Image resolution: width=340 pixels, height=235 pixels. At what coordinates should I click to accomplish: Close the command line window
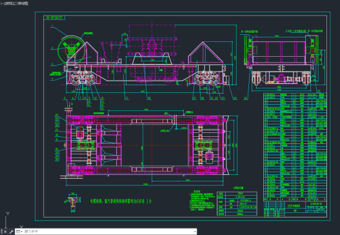point(5,232)
